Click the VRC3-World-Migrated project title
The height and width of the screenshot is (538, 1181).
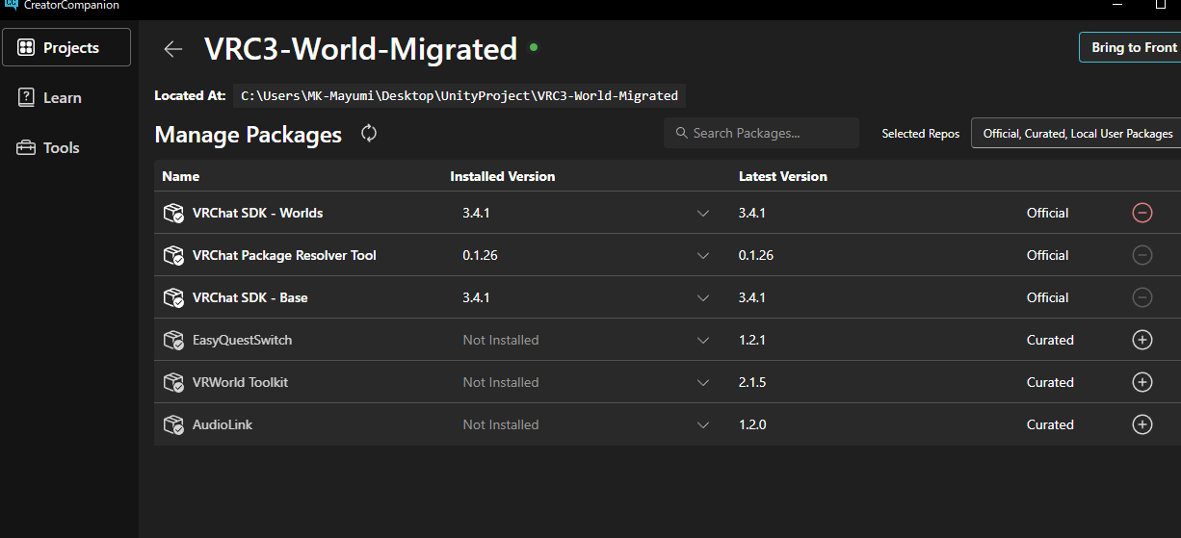pos(361,48)
